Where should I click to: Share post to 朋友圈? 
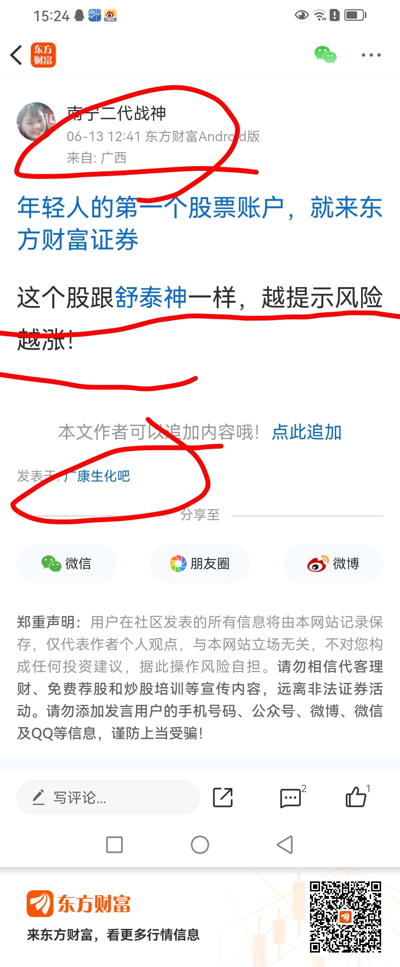tap(200, 564)
